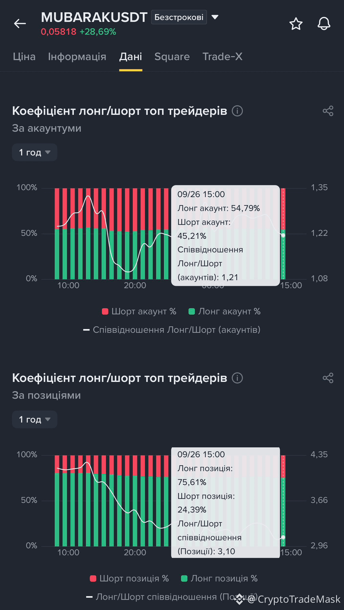Open the Square tab
The height and width of the screenshot is (610, 344).
(x=172, y=57)
